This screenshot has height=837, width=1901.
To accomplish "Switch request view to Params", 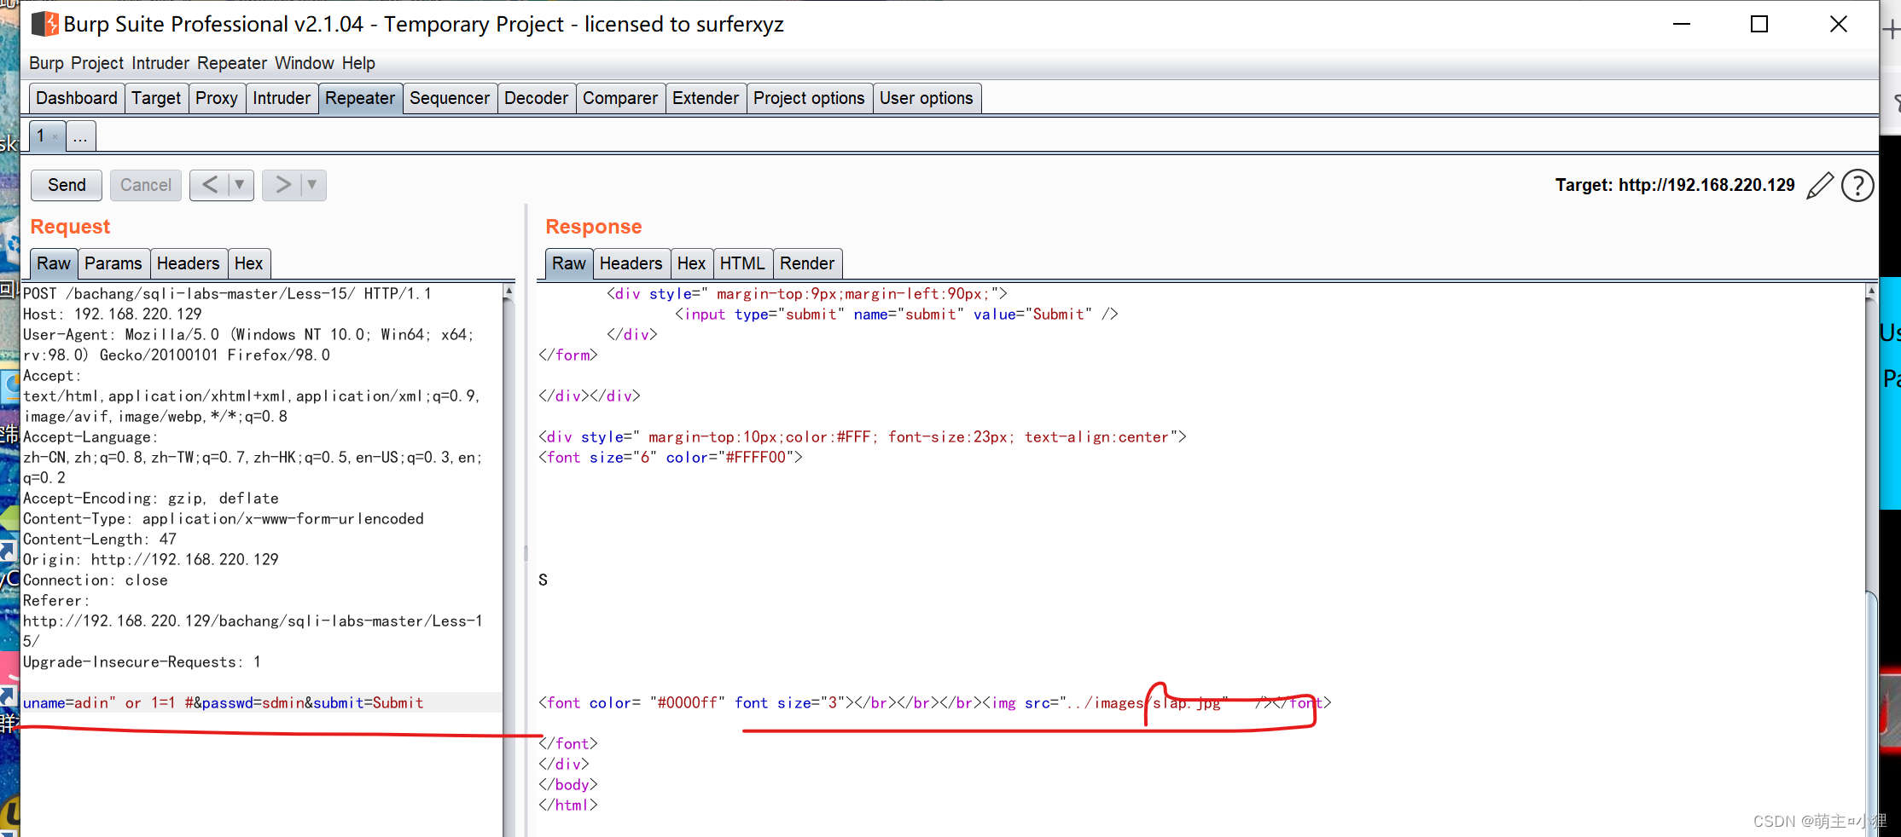I will tap(113, 263).
